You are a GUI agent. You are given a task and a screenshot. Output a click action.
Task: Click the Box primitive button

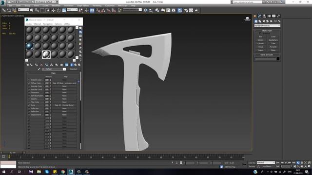(x=260, y=37)
